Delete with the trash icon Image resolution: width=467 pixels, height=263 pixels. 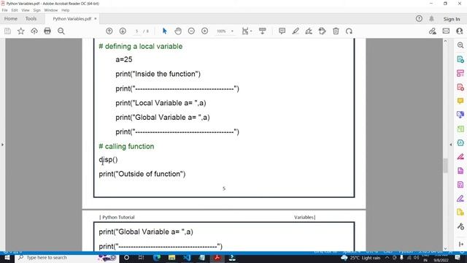point(336,31)
